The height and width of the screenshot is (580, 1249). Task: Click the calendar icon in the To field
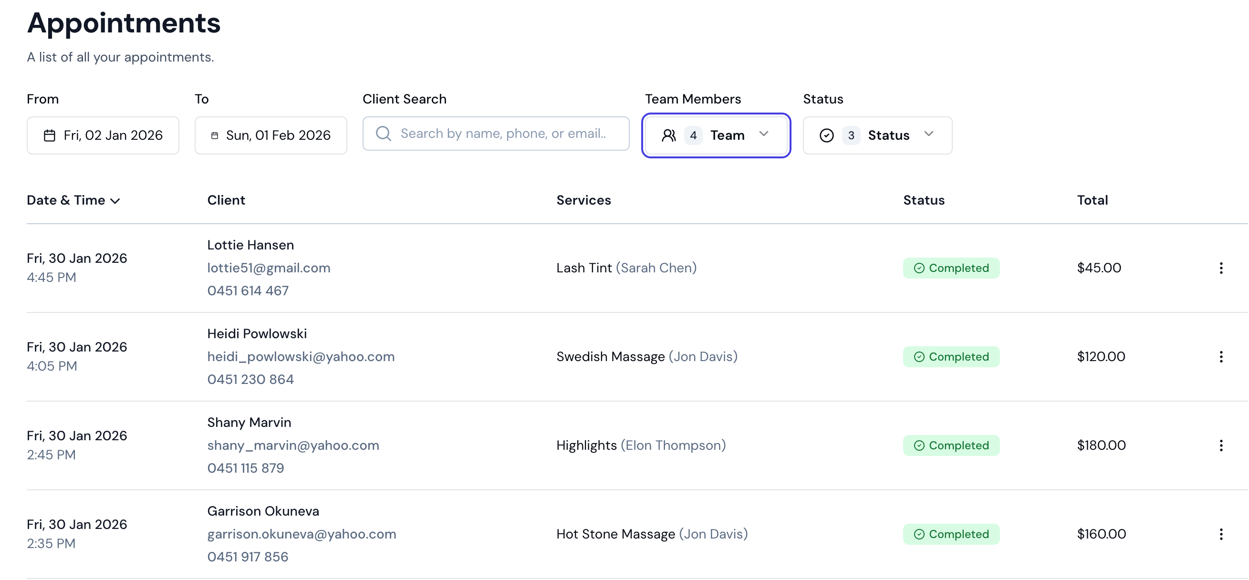(215, 135)
